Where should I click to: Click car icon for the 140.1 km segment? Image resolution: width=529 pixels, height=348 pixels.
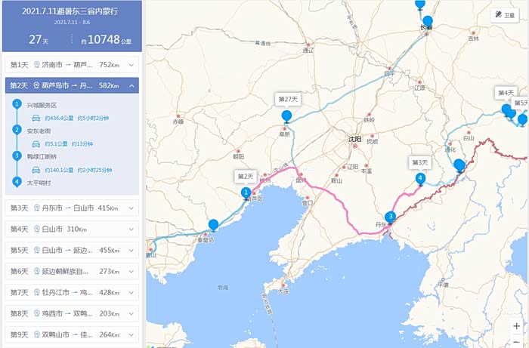pyautogui.click(x=36, y=170)
